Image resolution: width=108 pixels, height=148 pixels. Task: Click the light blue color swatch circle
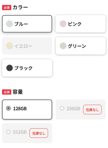click(x=10, y=24)
